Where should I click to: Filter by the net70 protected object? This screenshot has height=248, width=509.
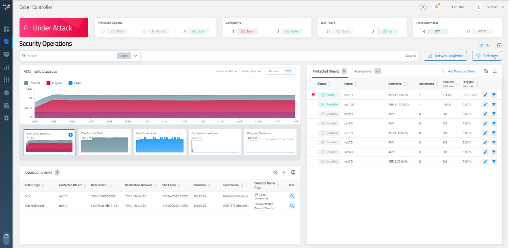click(494, 142)
